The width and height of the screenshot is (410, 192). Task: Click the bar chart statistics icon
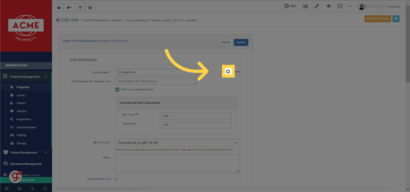point(305,6)
